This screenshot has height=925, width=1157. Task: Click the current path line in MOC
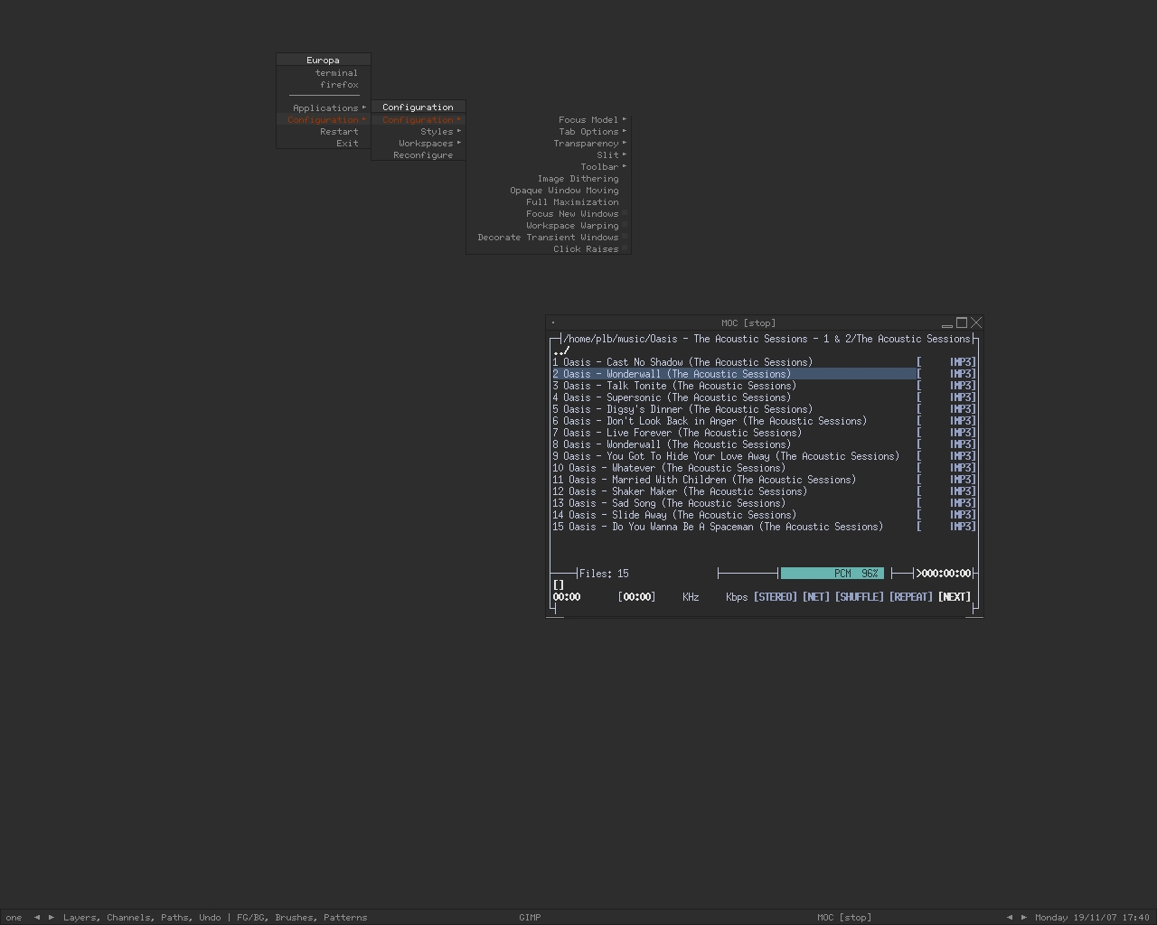click(767, 339)
